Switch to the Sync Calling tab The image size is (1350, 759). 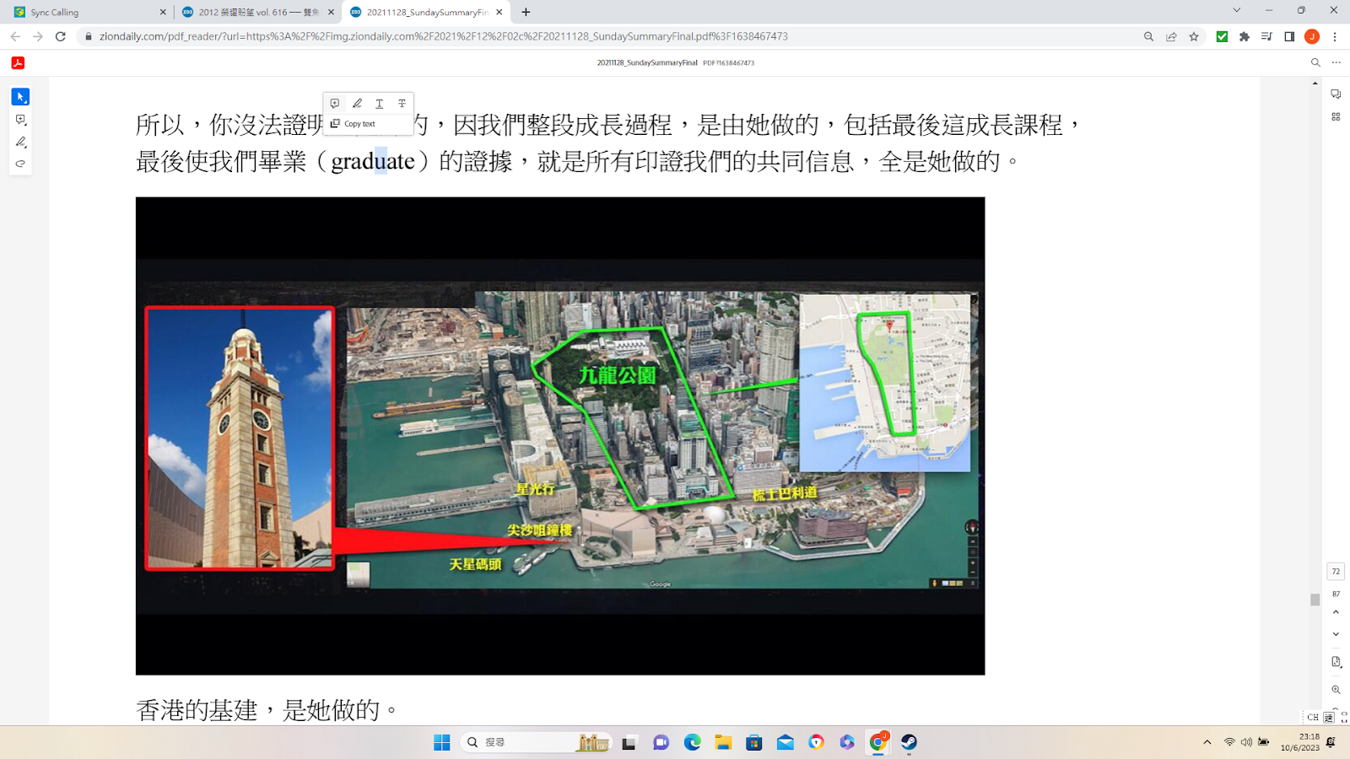(87, 12)
